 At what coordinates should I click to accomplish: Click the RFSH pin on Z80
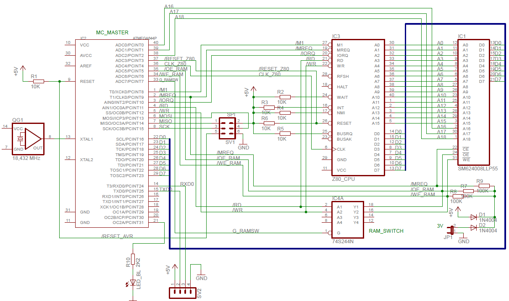click(x=342, y=76)
